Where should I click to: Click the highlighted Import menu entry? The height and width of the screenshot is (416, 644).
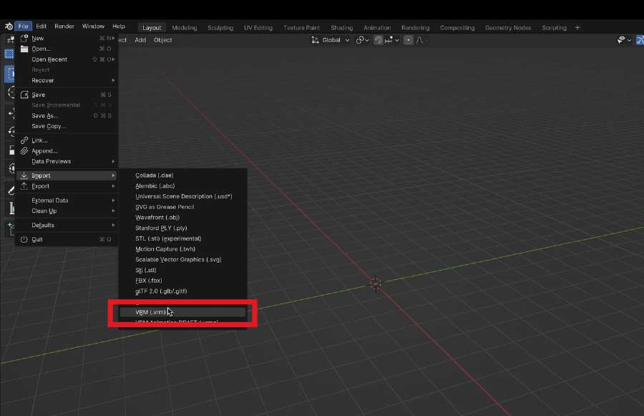(66, 175)
